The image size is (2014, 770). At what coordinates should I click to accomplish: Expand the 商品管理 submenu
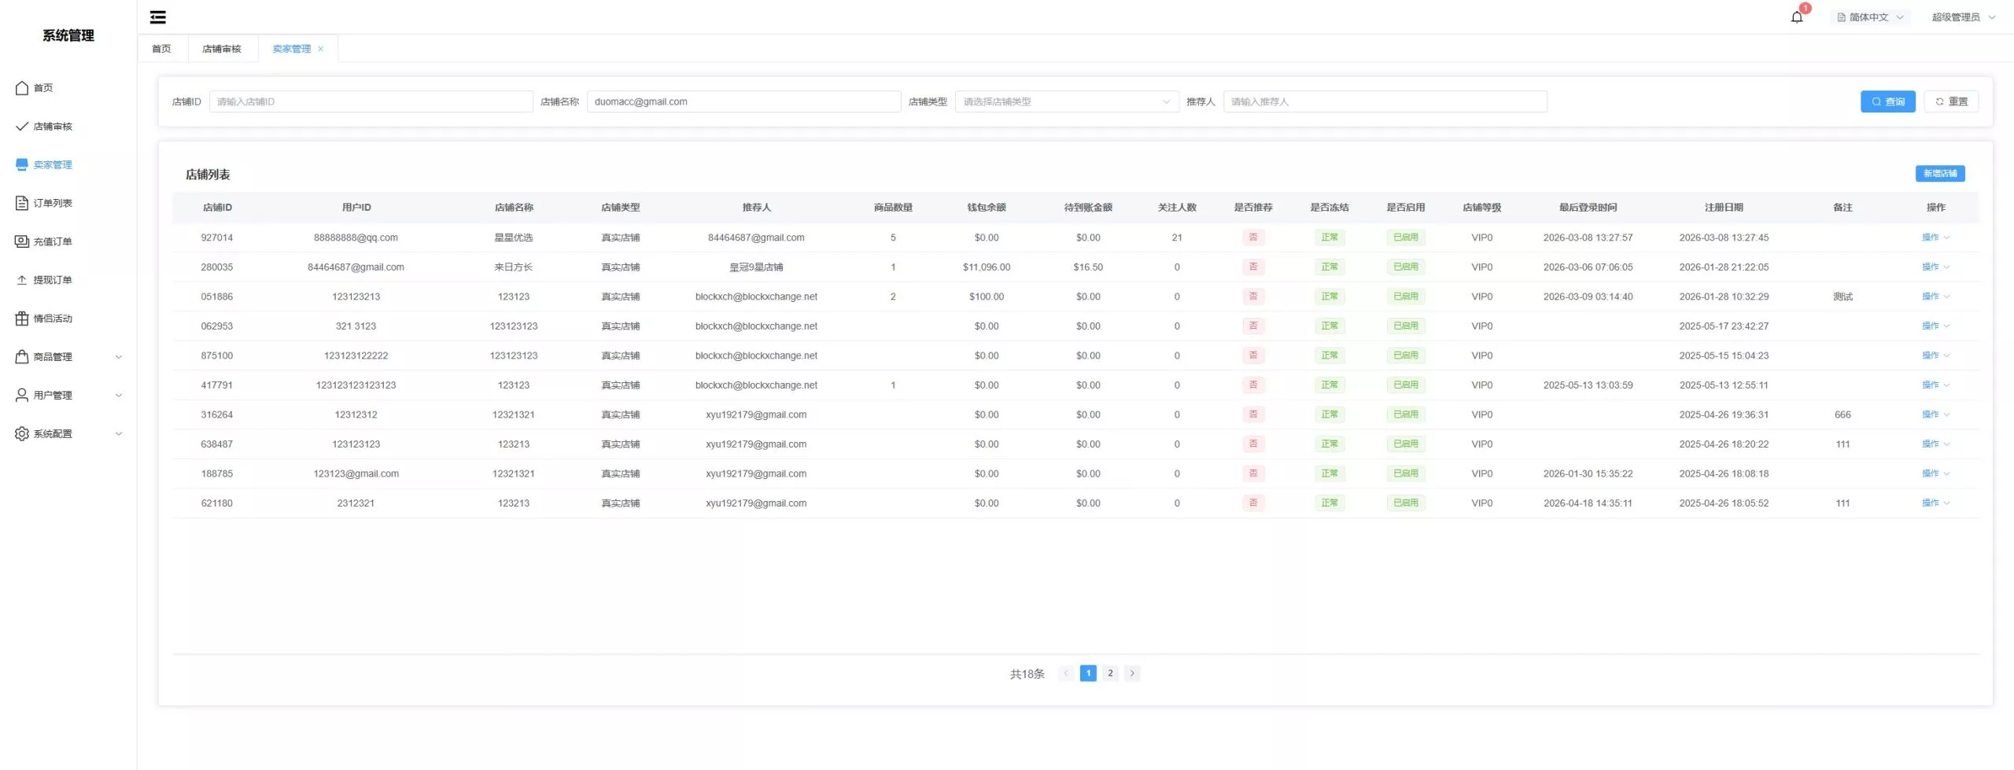tap(119, 357)
